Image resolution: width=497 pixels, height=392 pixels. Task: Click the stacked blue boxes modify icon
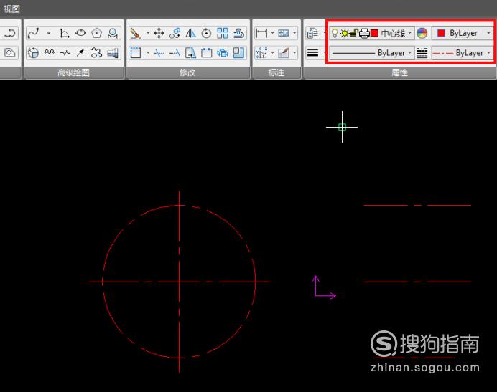[223, 52]
